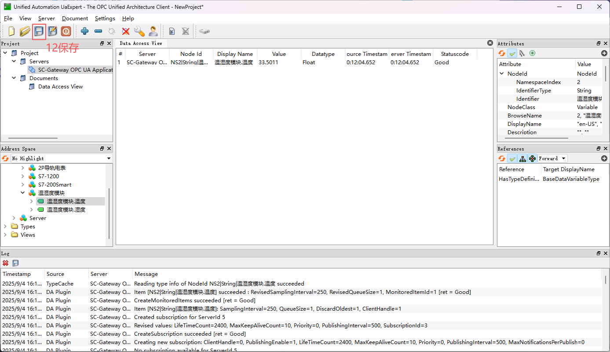Image resolution: width=610 pixels, height=352 pixels.
Task: Click the Remove Server minus icon
Action: (98, 31)
